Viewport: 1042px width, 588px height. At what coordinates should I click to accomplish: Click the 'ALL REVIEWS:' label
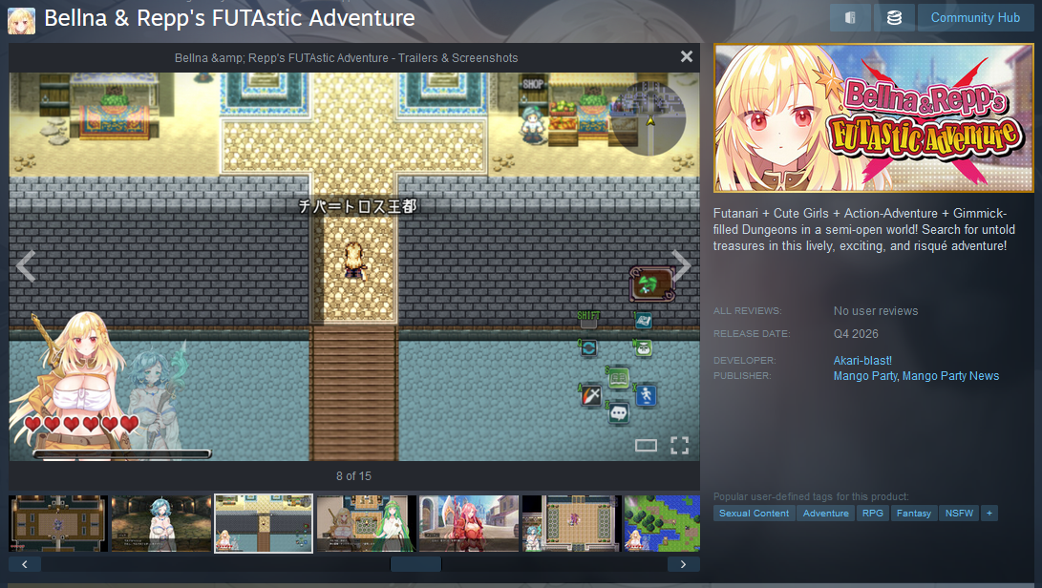748,311
